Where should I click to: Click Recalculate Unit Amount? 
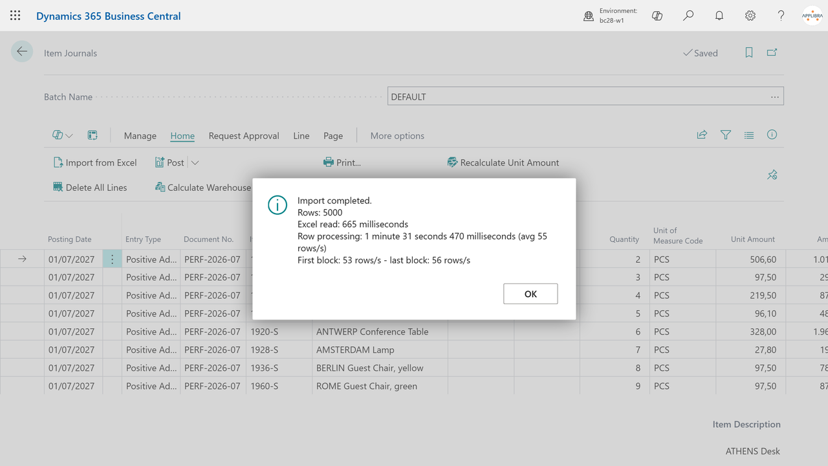click(503, 162)
